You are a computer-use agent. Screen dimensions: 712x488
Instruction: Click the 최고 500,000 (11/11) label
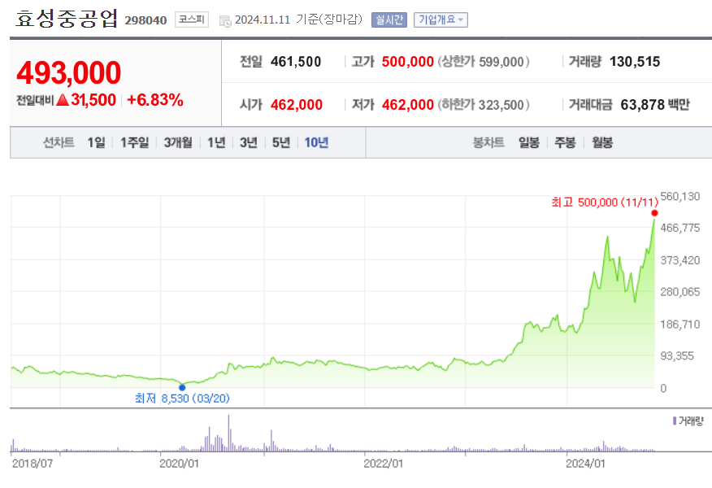tap(605, 203)
